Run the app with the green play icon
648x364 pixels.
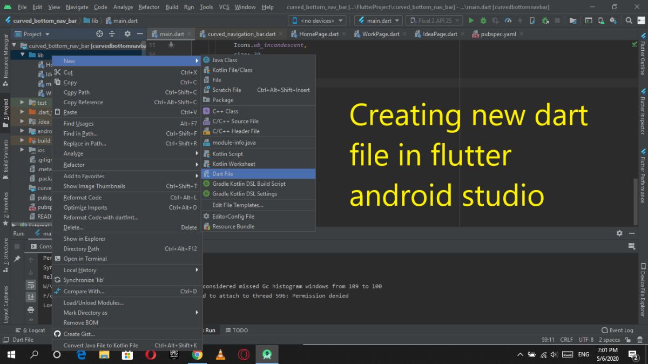point(471,21)
